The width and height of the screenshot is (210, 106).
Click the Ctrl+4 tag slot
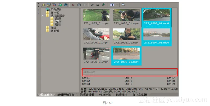[x=128, y=78]
